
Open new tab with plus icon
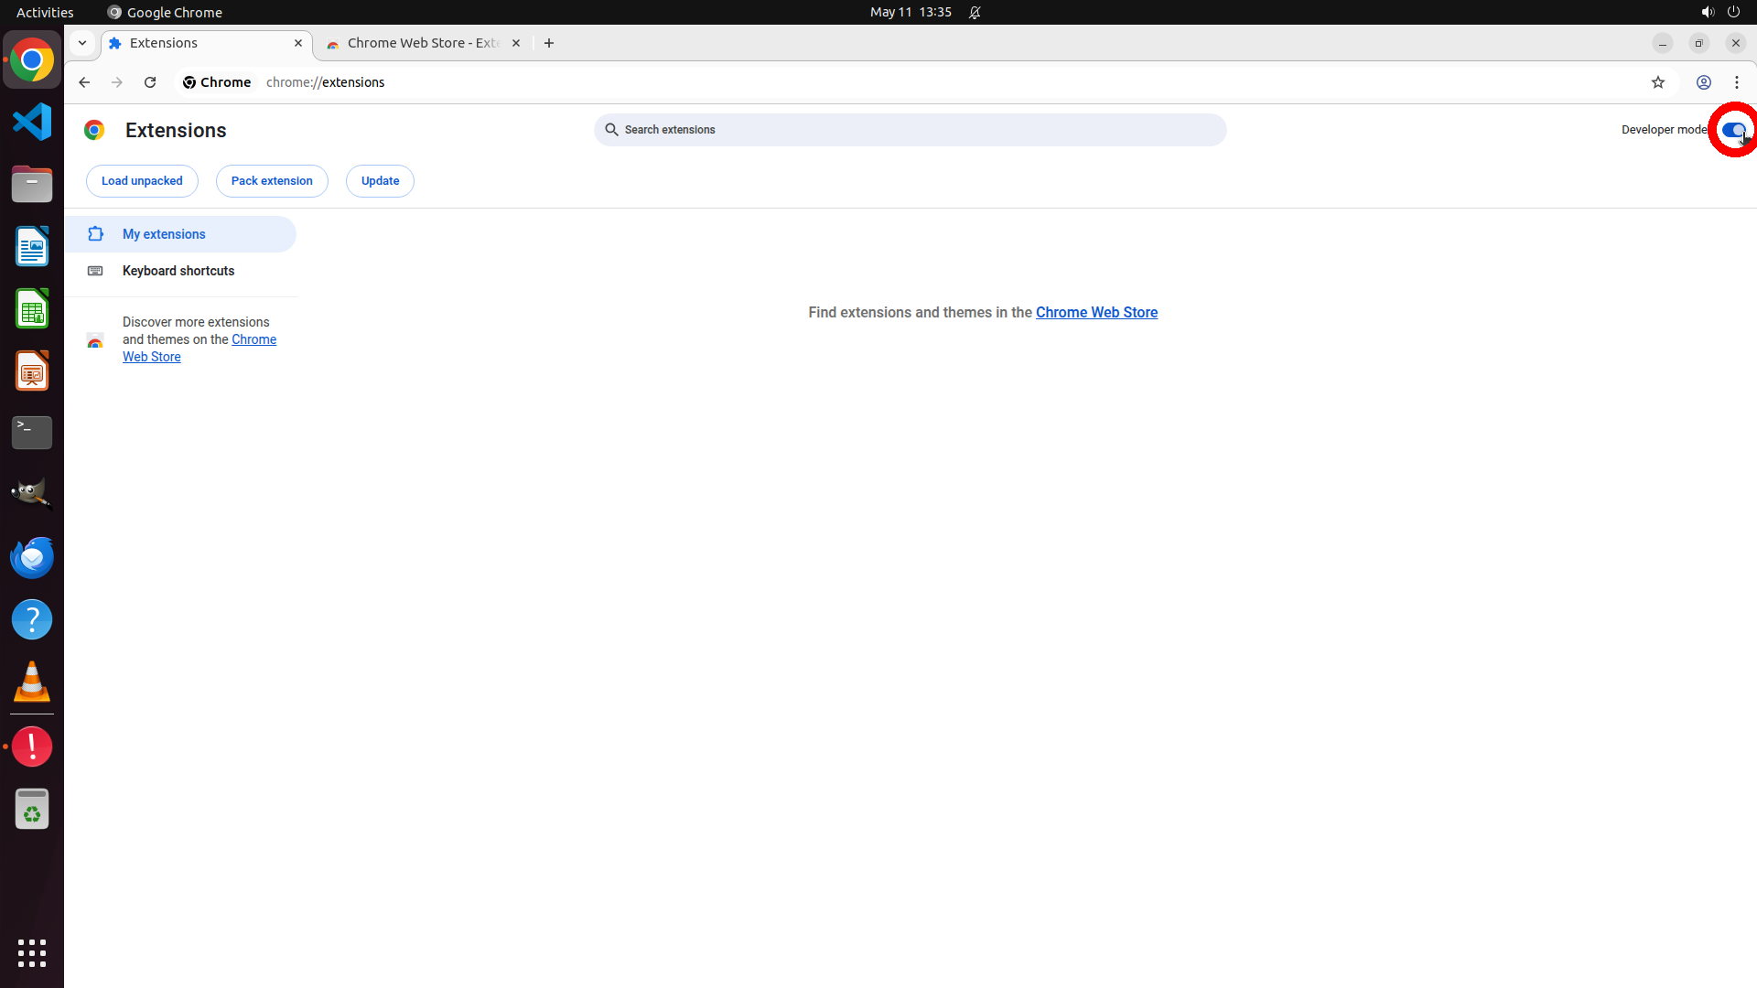pyautogui.click(x=549, y=43)
